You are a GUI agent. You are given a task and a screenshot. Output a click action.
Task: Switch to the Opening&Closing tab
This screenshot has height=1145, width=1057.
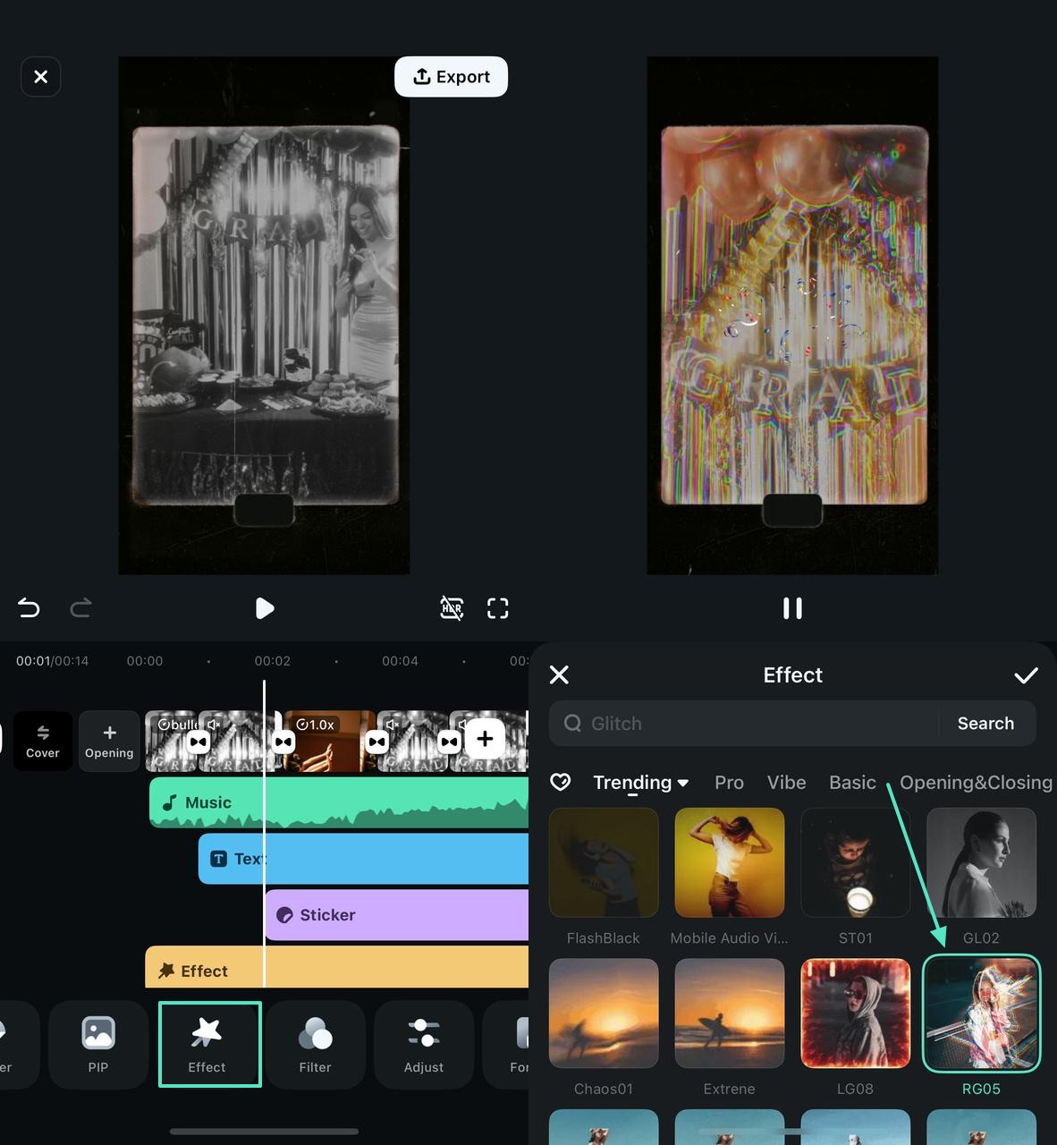coord(976,783)
